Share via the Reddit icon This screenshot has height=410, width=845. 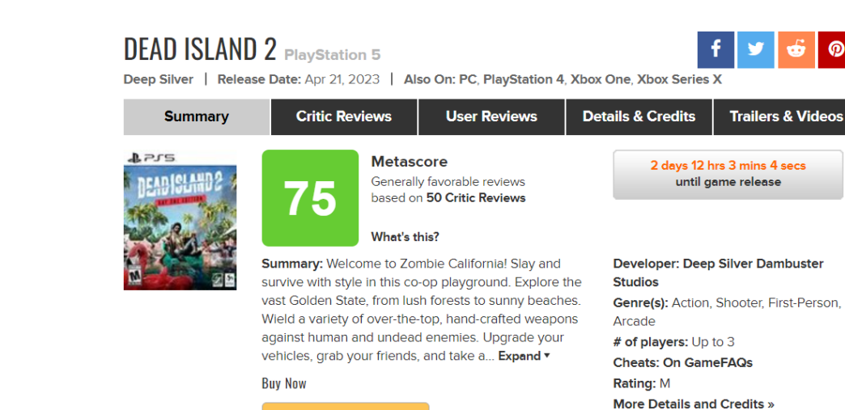(796, 50)
